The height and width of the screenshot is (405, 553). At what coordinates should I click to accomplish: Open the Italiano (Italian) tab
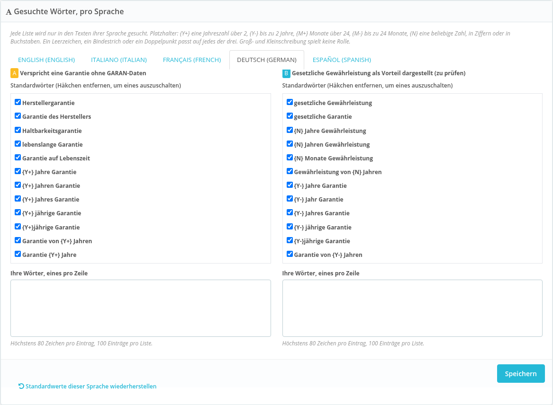119,60
